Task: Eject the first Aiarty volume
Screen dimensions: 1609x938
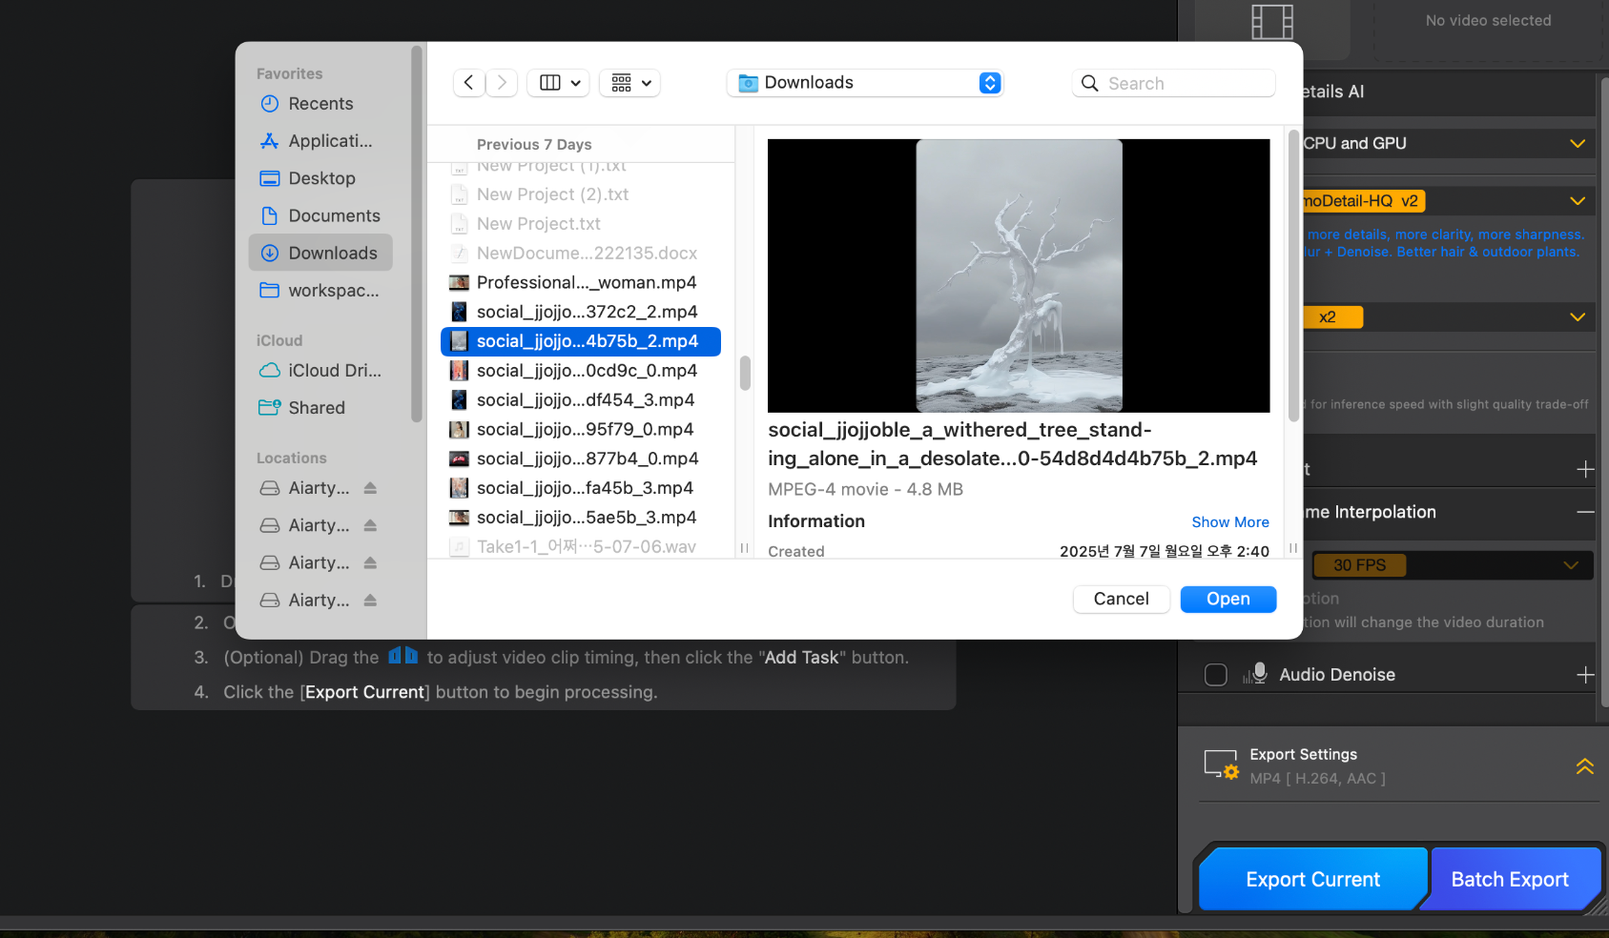Action: (x=370, y=488)
